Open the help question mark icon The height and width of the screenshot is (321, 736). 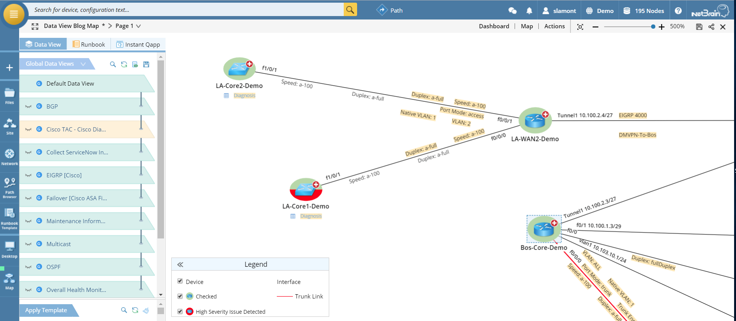(678, 11)
